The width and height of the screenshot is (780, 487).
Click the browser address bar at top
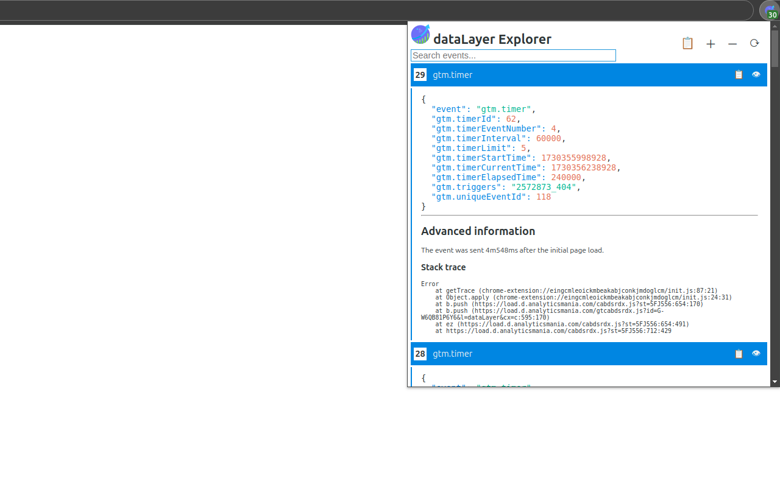377,10
